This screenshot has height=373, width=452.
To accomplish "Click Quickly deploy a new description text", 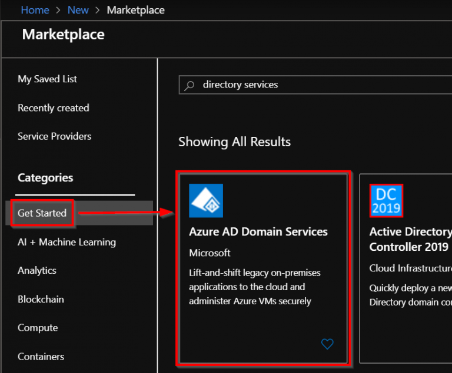I will click(x=410, y=295).
